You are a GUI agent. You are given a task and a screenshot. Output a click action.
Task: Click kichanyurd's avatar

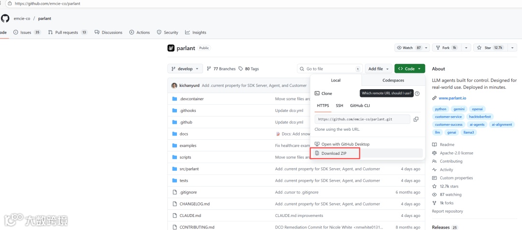pos(174,86)
